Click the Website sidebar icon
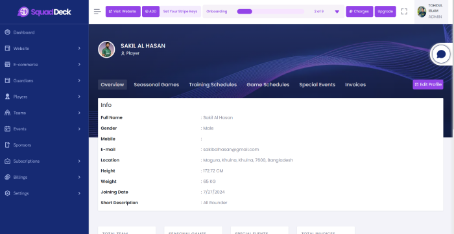454x234 pixels. (8, 49)
